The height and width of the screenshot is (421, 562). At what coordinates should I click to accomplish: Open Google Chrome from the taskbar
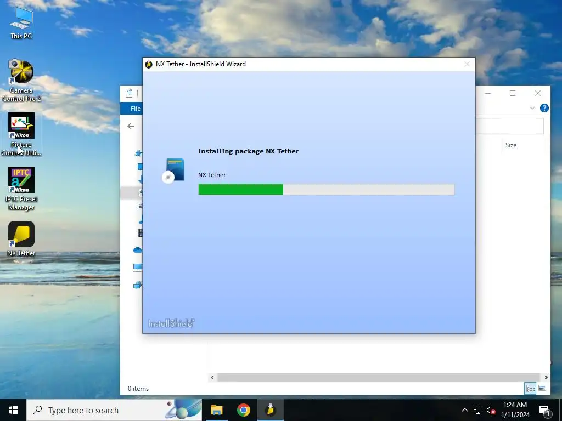[x=243, y=410]
